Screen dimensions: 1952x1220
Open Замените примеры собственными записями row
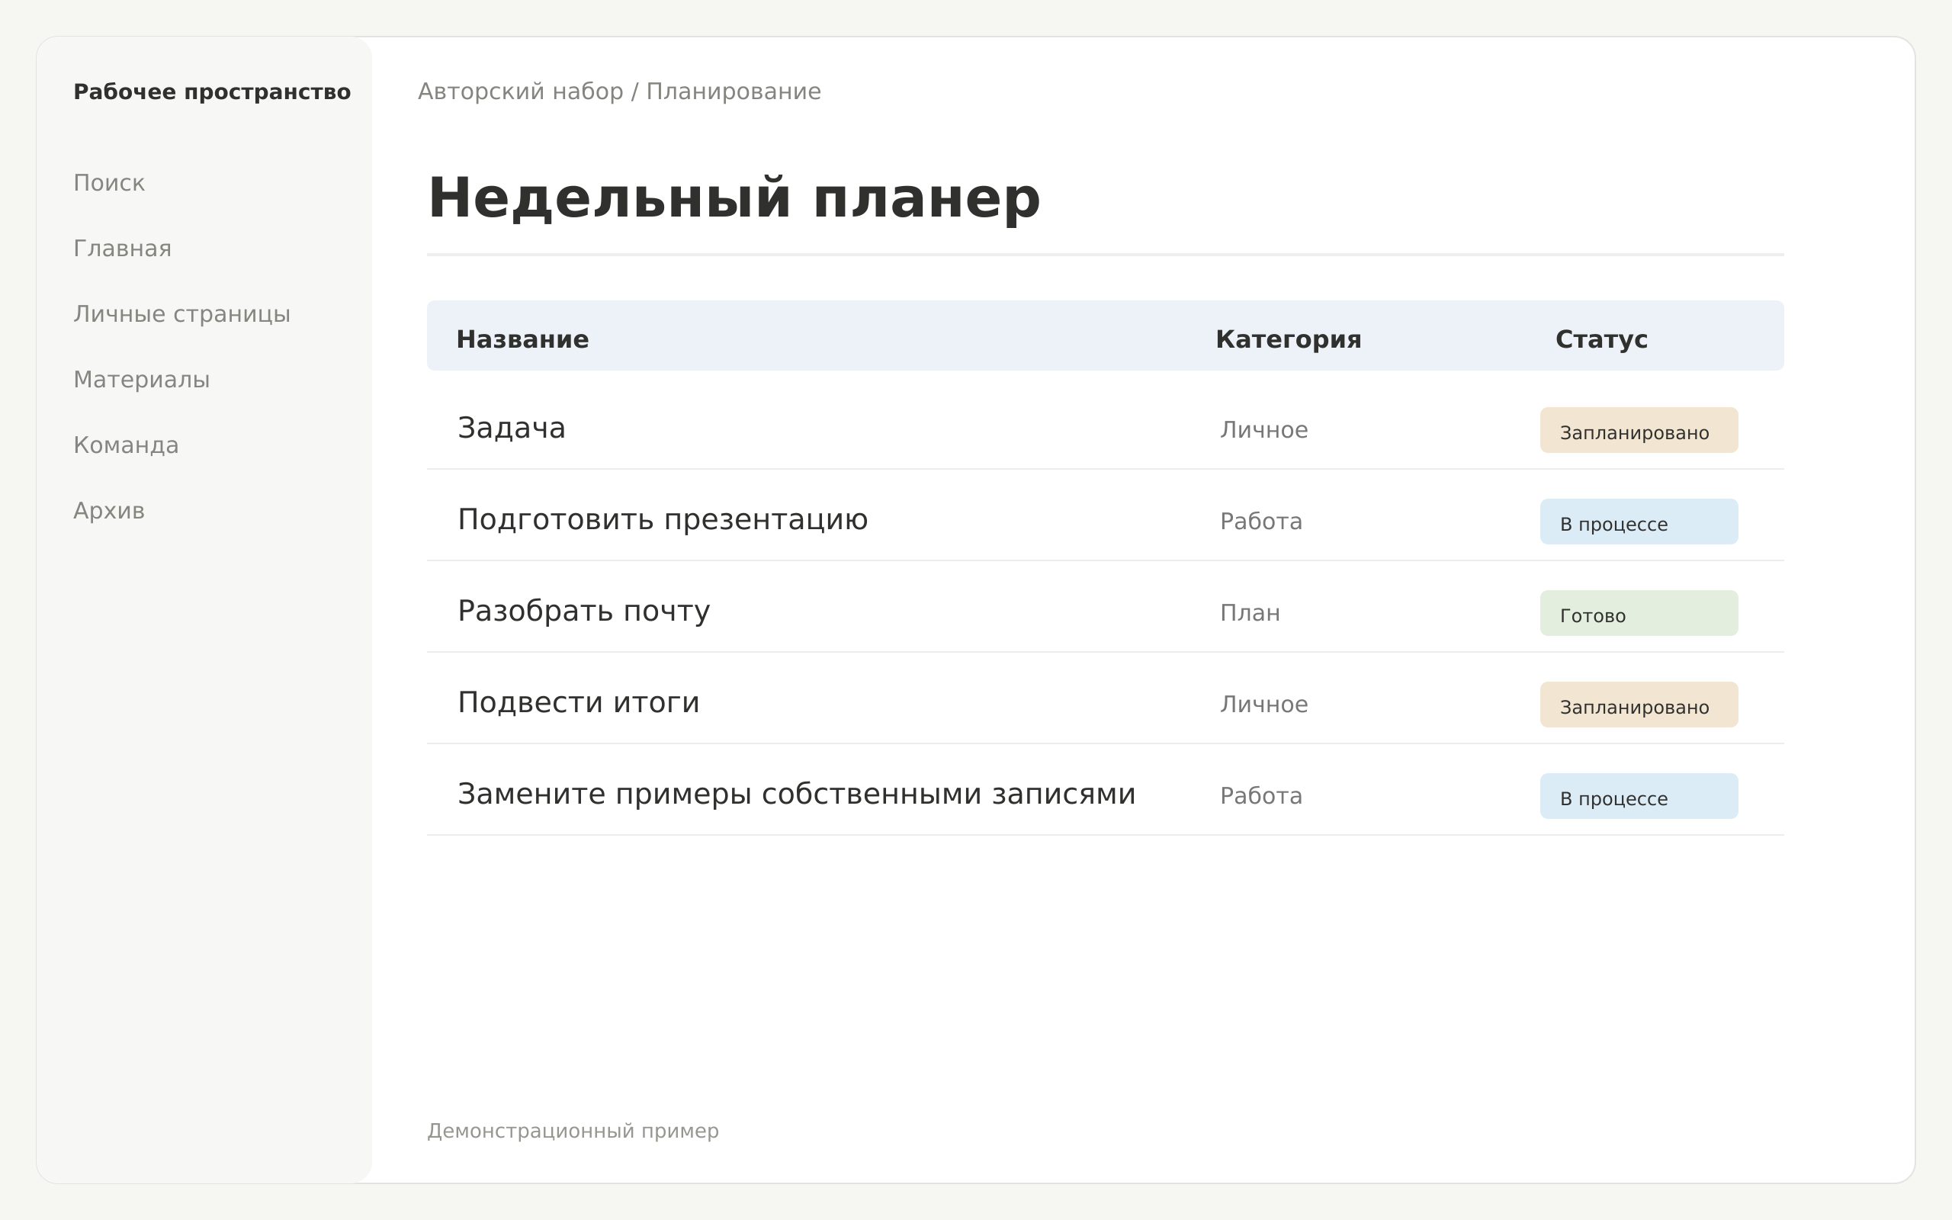click(797, 794)
